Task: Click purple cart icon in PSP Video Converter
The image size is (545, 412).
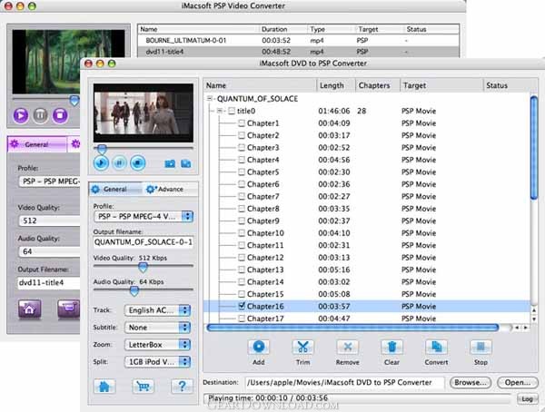Action: point(68,309)
